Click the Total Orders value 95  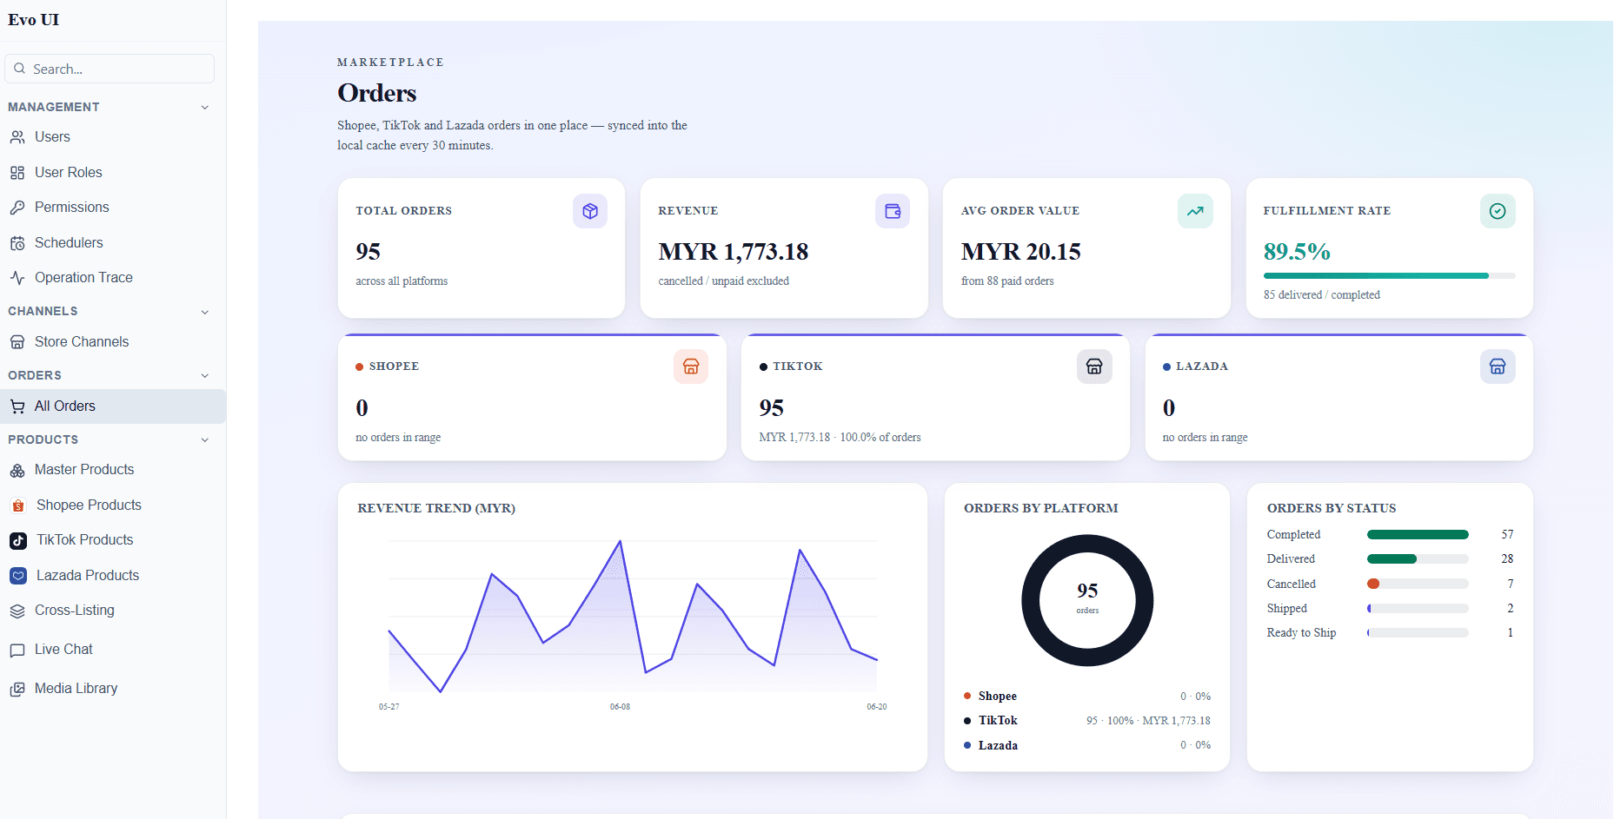click(368, 252)
